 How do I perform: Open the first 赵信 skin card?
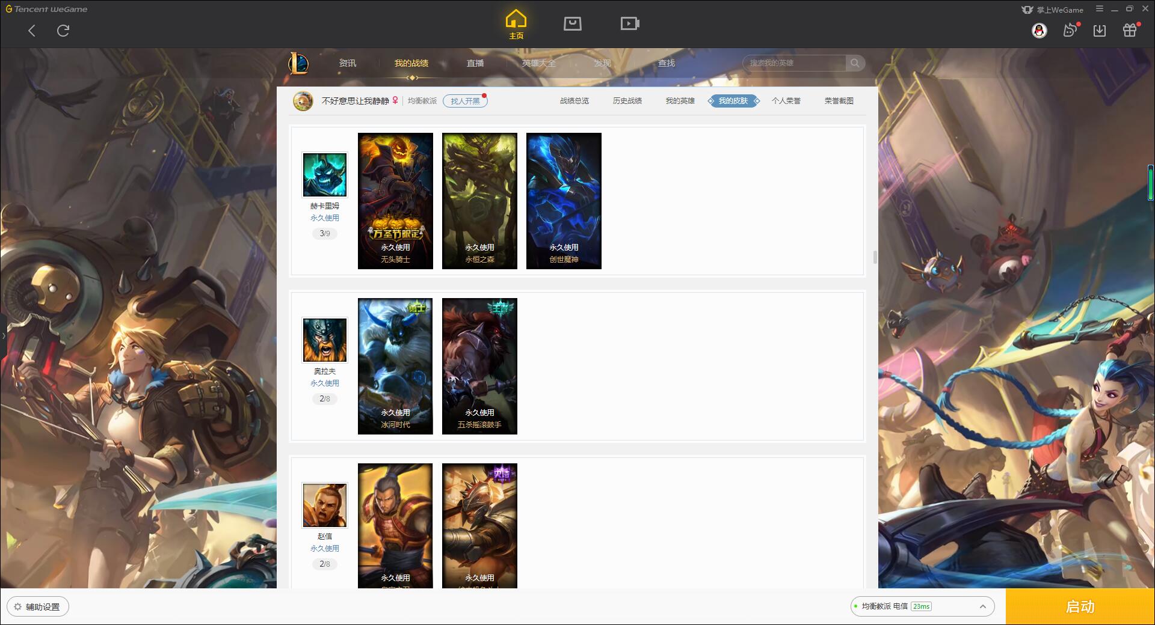395,526
